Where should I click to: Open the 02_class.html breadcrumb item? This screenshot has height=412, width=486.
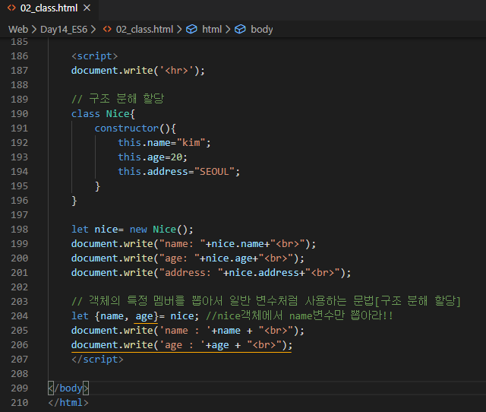point(144,30)
